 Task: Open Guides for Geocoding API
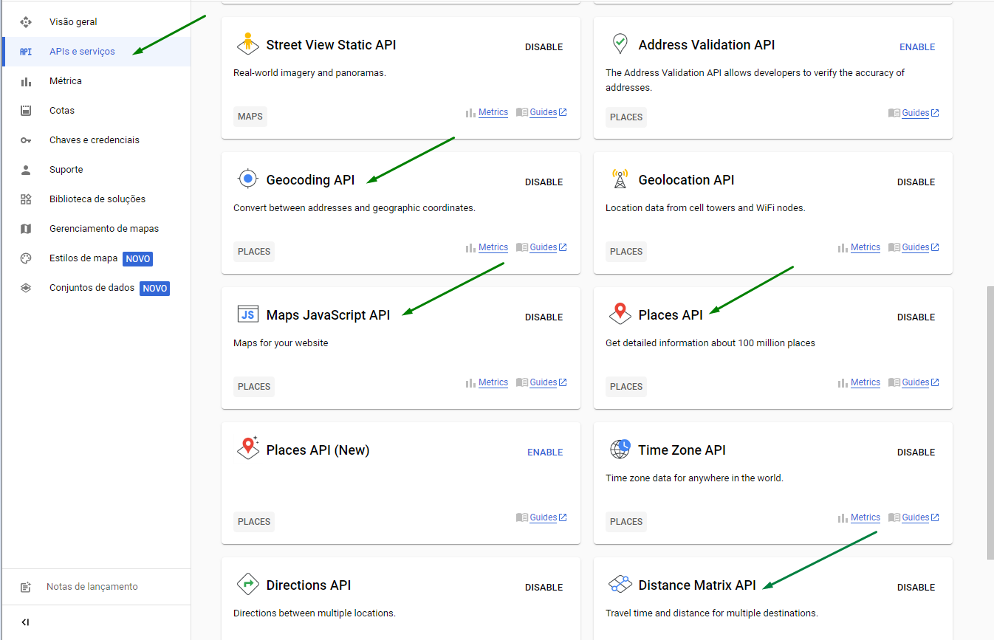click(x=544, y=247)
